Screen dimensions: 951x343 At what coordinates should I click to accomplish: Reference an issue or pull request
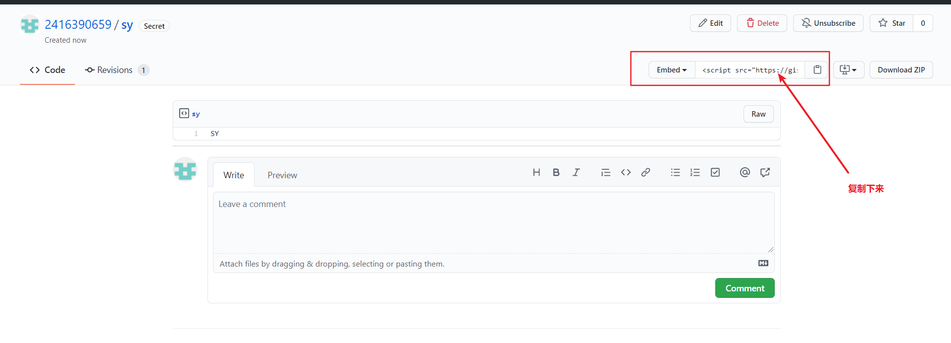point(765,172)
